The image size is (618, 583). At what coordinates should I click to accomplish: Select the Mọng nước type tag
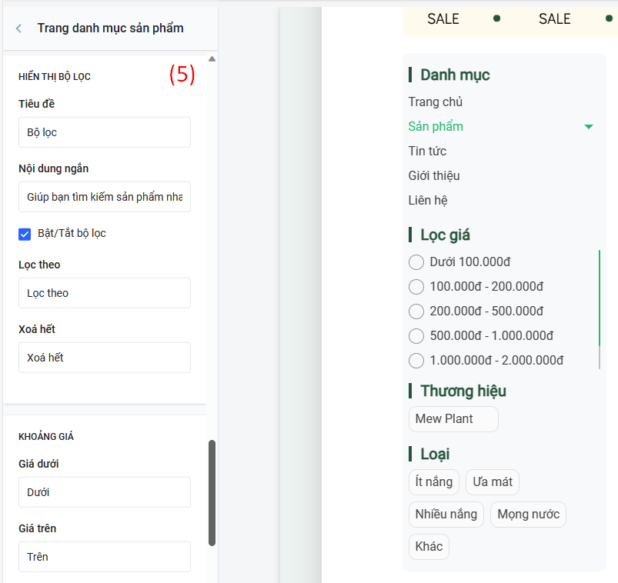[528, 515]
